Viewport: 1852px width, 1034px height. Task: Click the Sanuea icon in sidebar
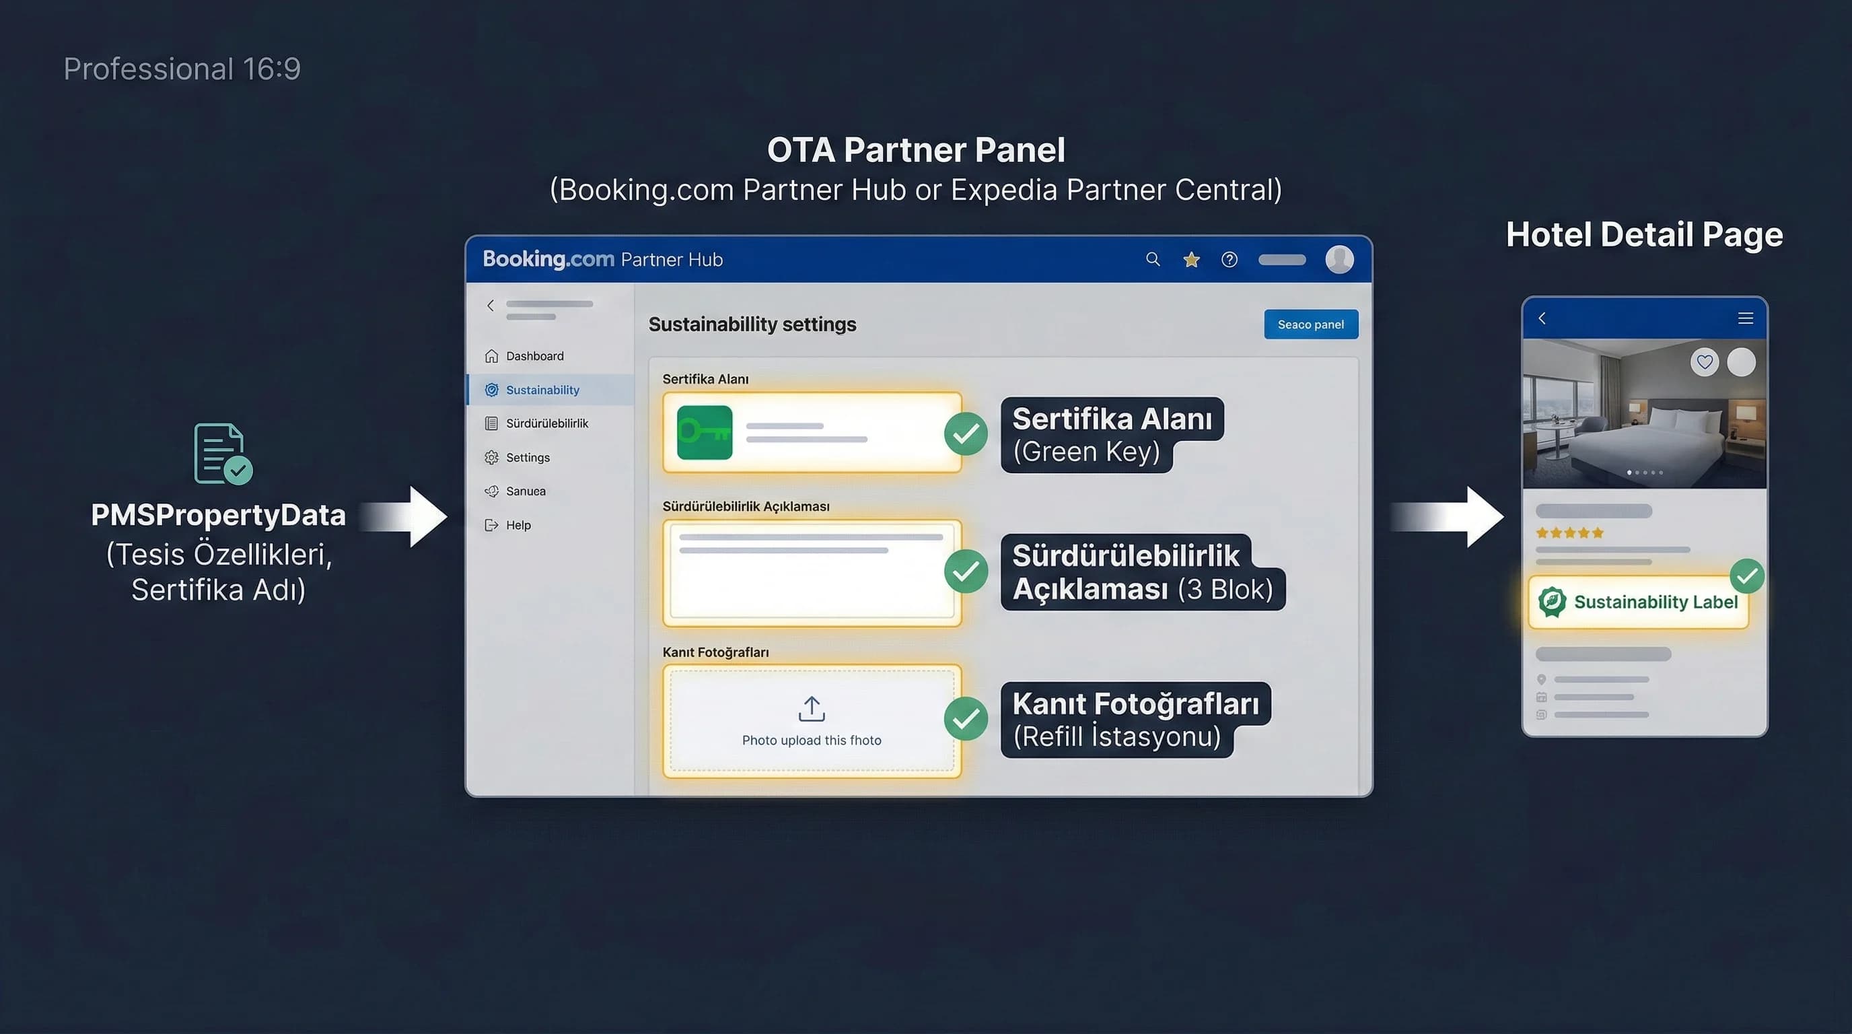(492, 491)
